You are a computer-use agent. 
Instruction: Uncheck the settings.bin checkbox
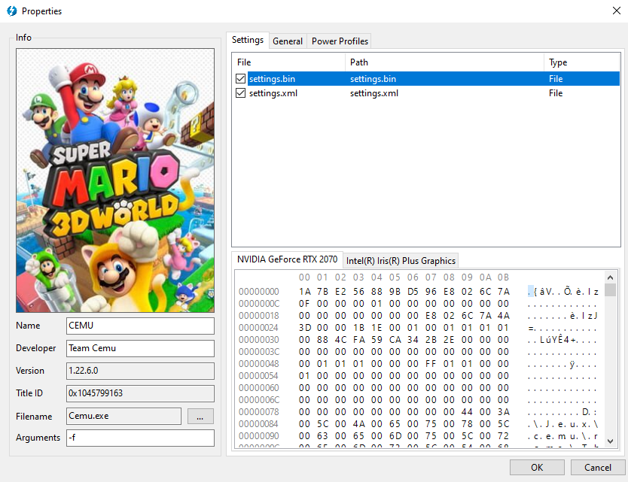coord(240,79)
